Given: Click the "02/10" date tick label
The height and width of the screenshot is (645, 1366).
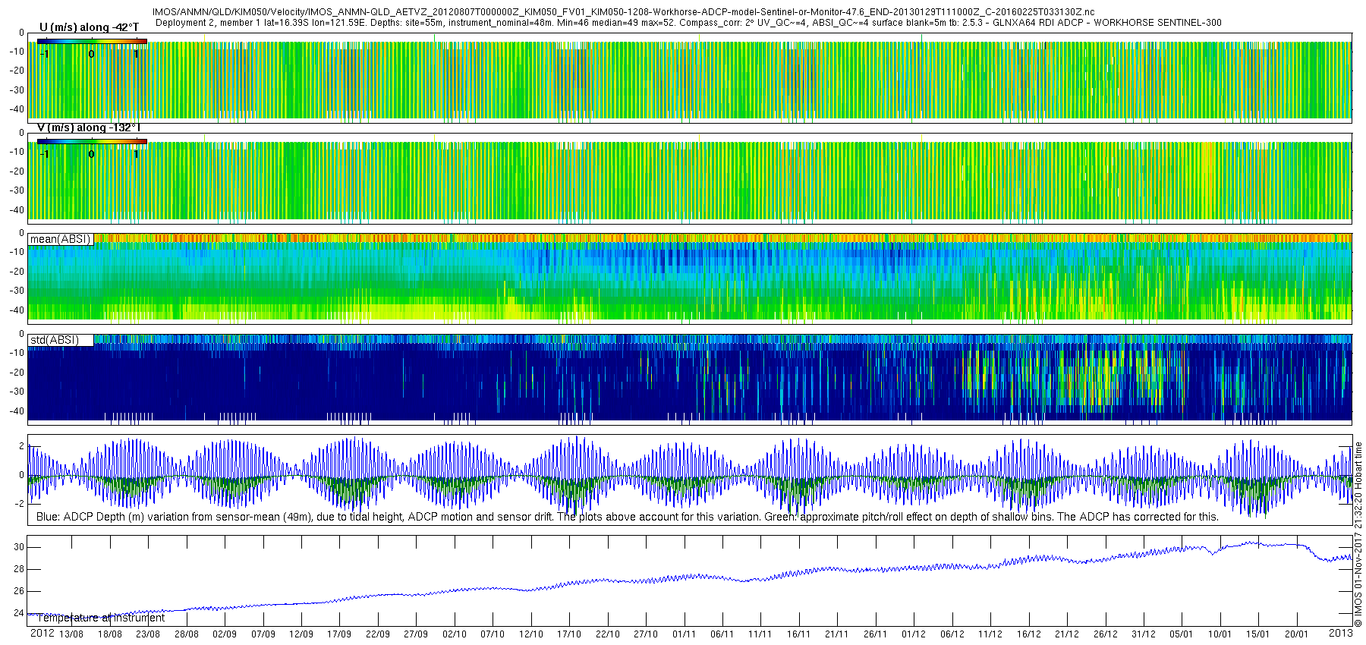Looking at the screenshot, I should point(455,634).
